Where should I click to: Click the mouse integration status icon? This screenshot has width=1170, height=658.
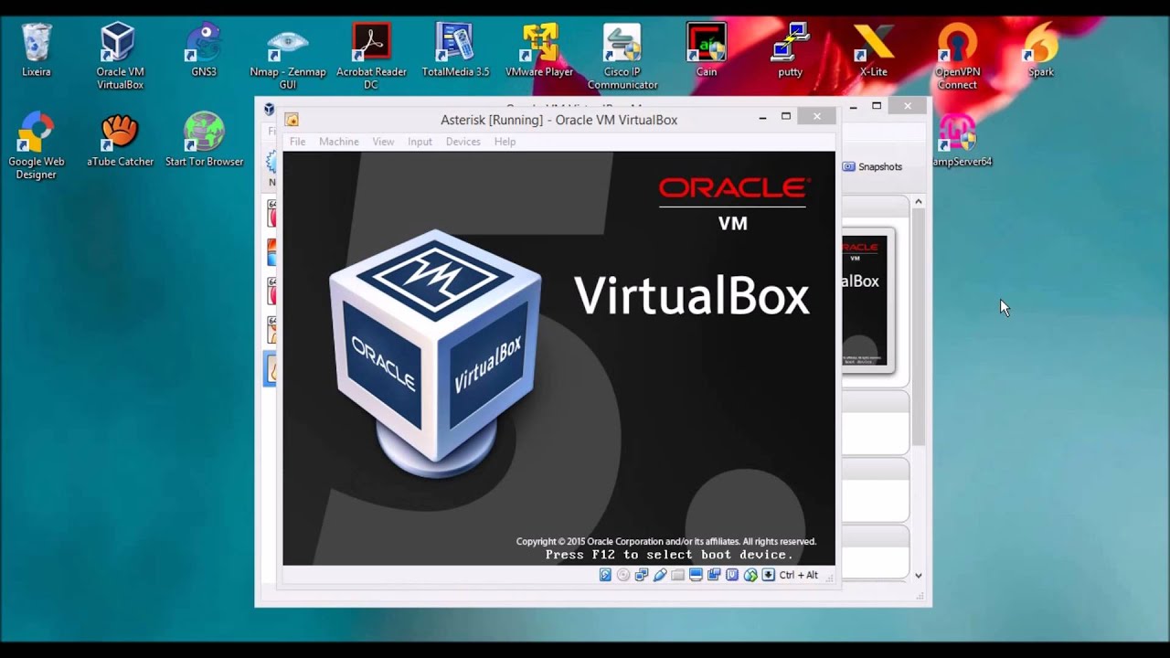pos(750,575)
